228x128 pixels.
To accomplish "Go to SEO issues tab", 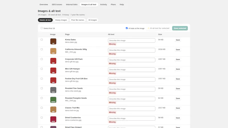I will click(57, 5).
